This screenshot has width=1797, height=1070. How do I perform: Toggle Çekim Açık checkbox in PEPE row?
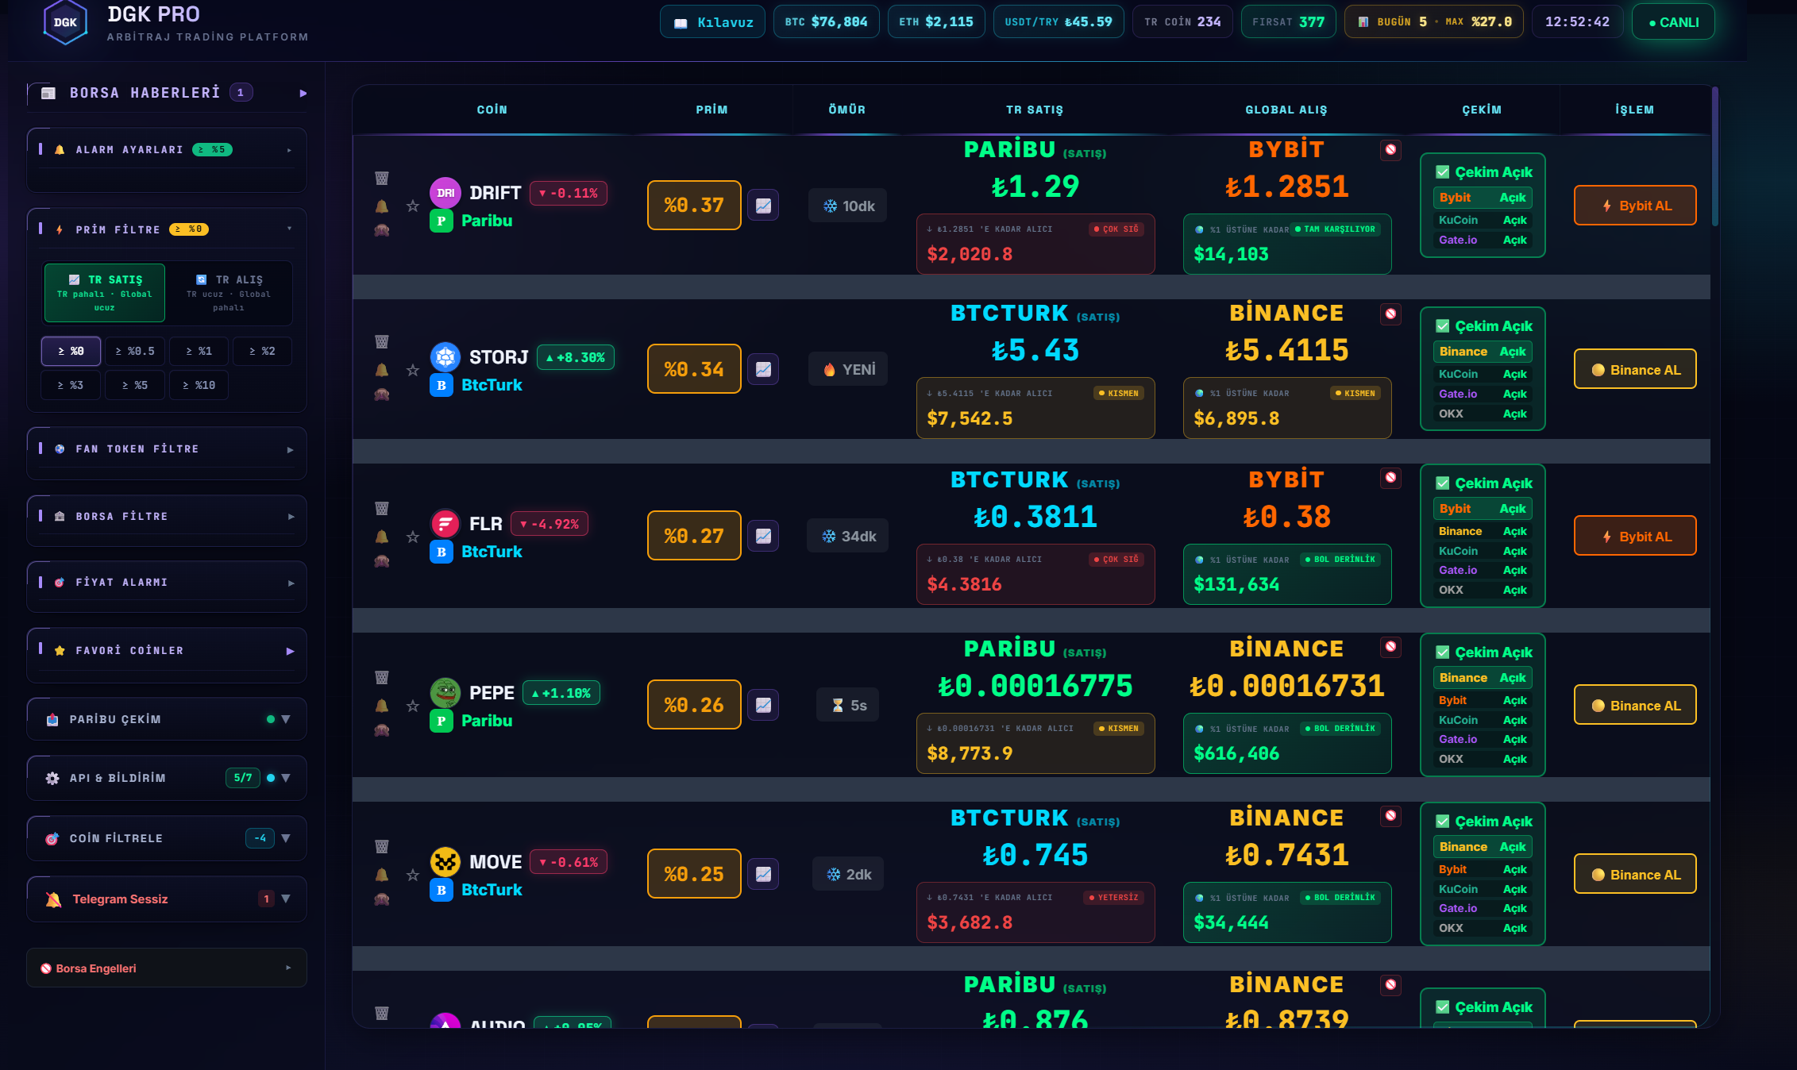(1443, 652)
